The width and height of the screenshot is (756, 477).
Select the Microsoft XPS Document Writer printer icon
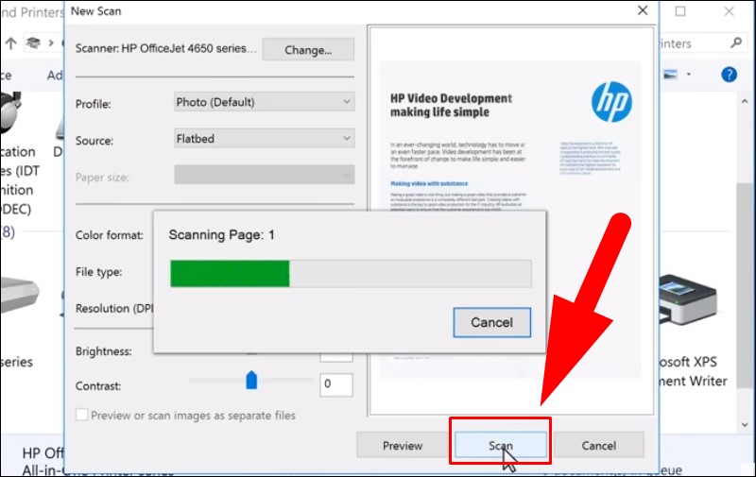tap(688, 299)
